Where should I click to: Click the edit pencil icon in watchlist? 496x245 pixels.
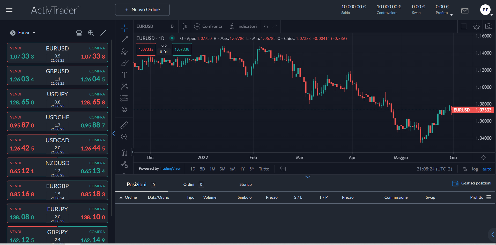(x=103, y=33)
